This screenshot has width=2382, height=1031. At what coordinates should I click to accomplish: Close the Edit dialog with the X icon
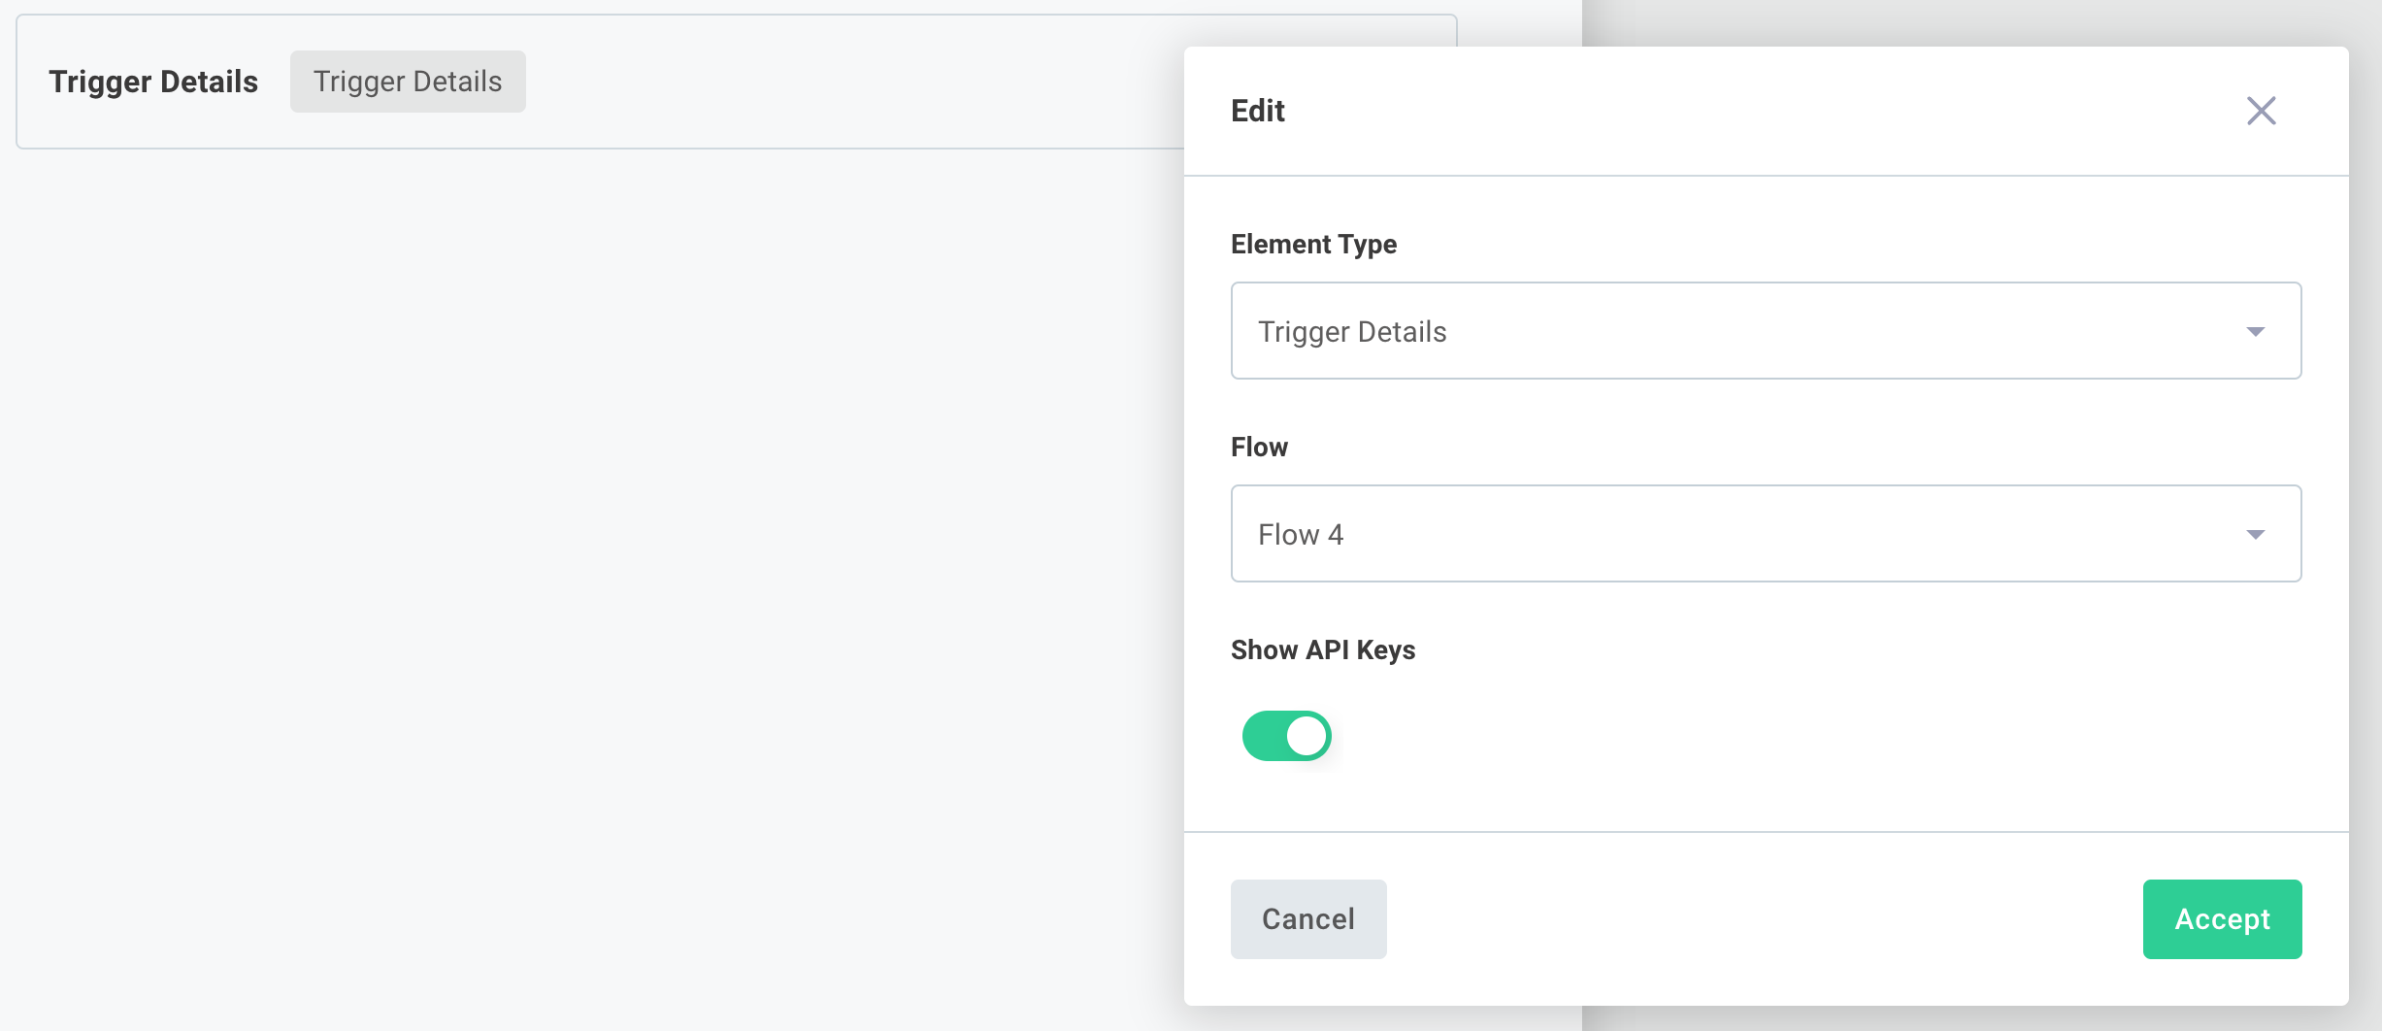[x=2262, y=111]
